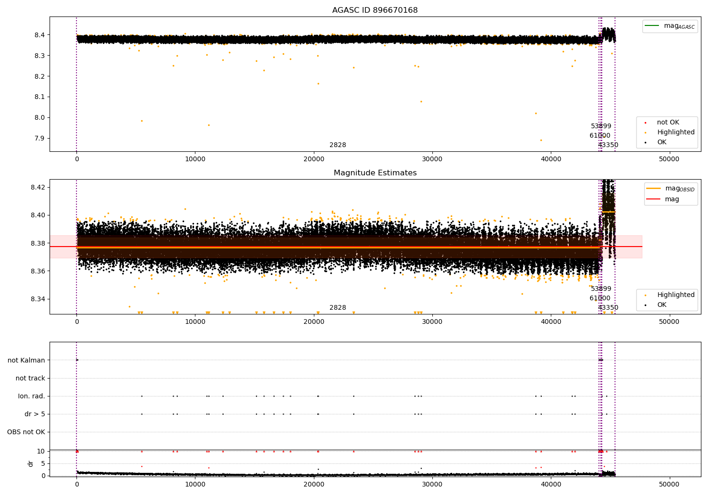Click the "61000" annotation in Magnitude Estimates

(599, 298)
